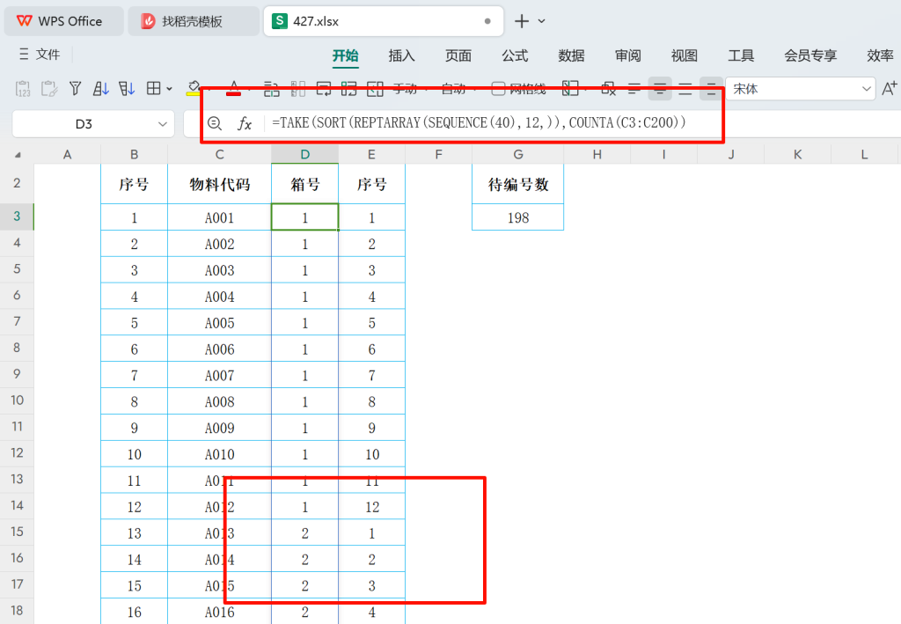Select cell A016

pos(219,612)
